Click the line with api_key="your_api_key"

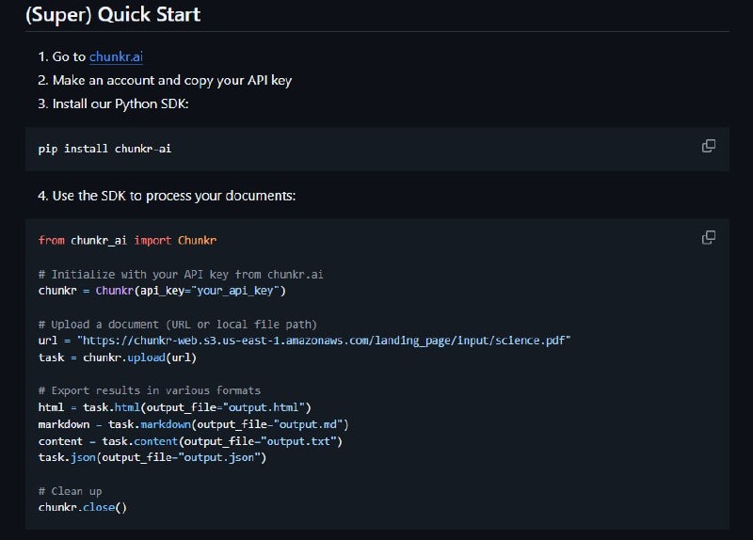point(162,291)
